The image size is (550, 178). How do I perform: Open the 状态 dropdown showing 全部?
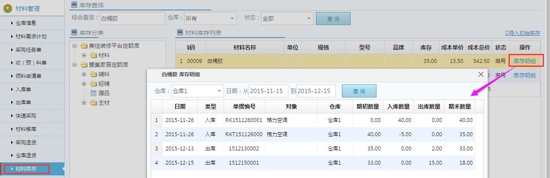309,19
